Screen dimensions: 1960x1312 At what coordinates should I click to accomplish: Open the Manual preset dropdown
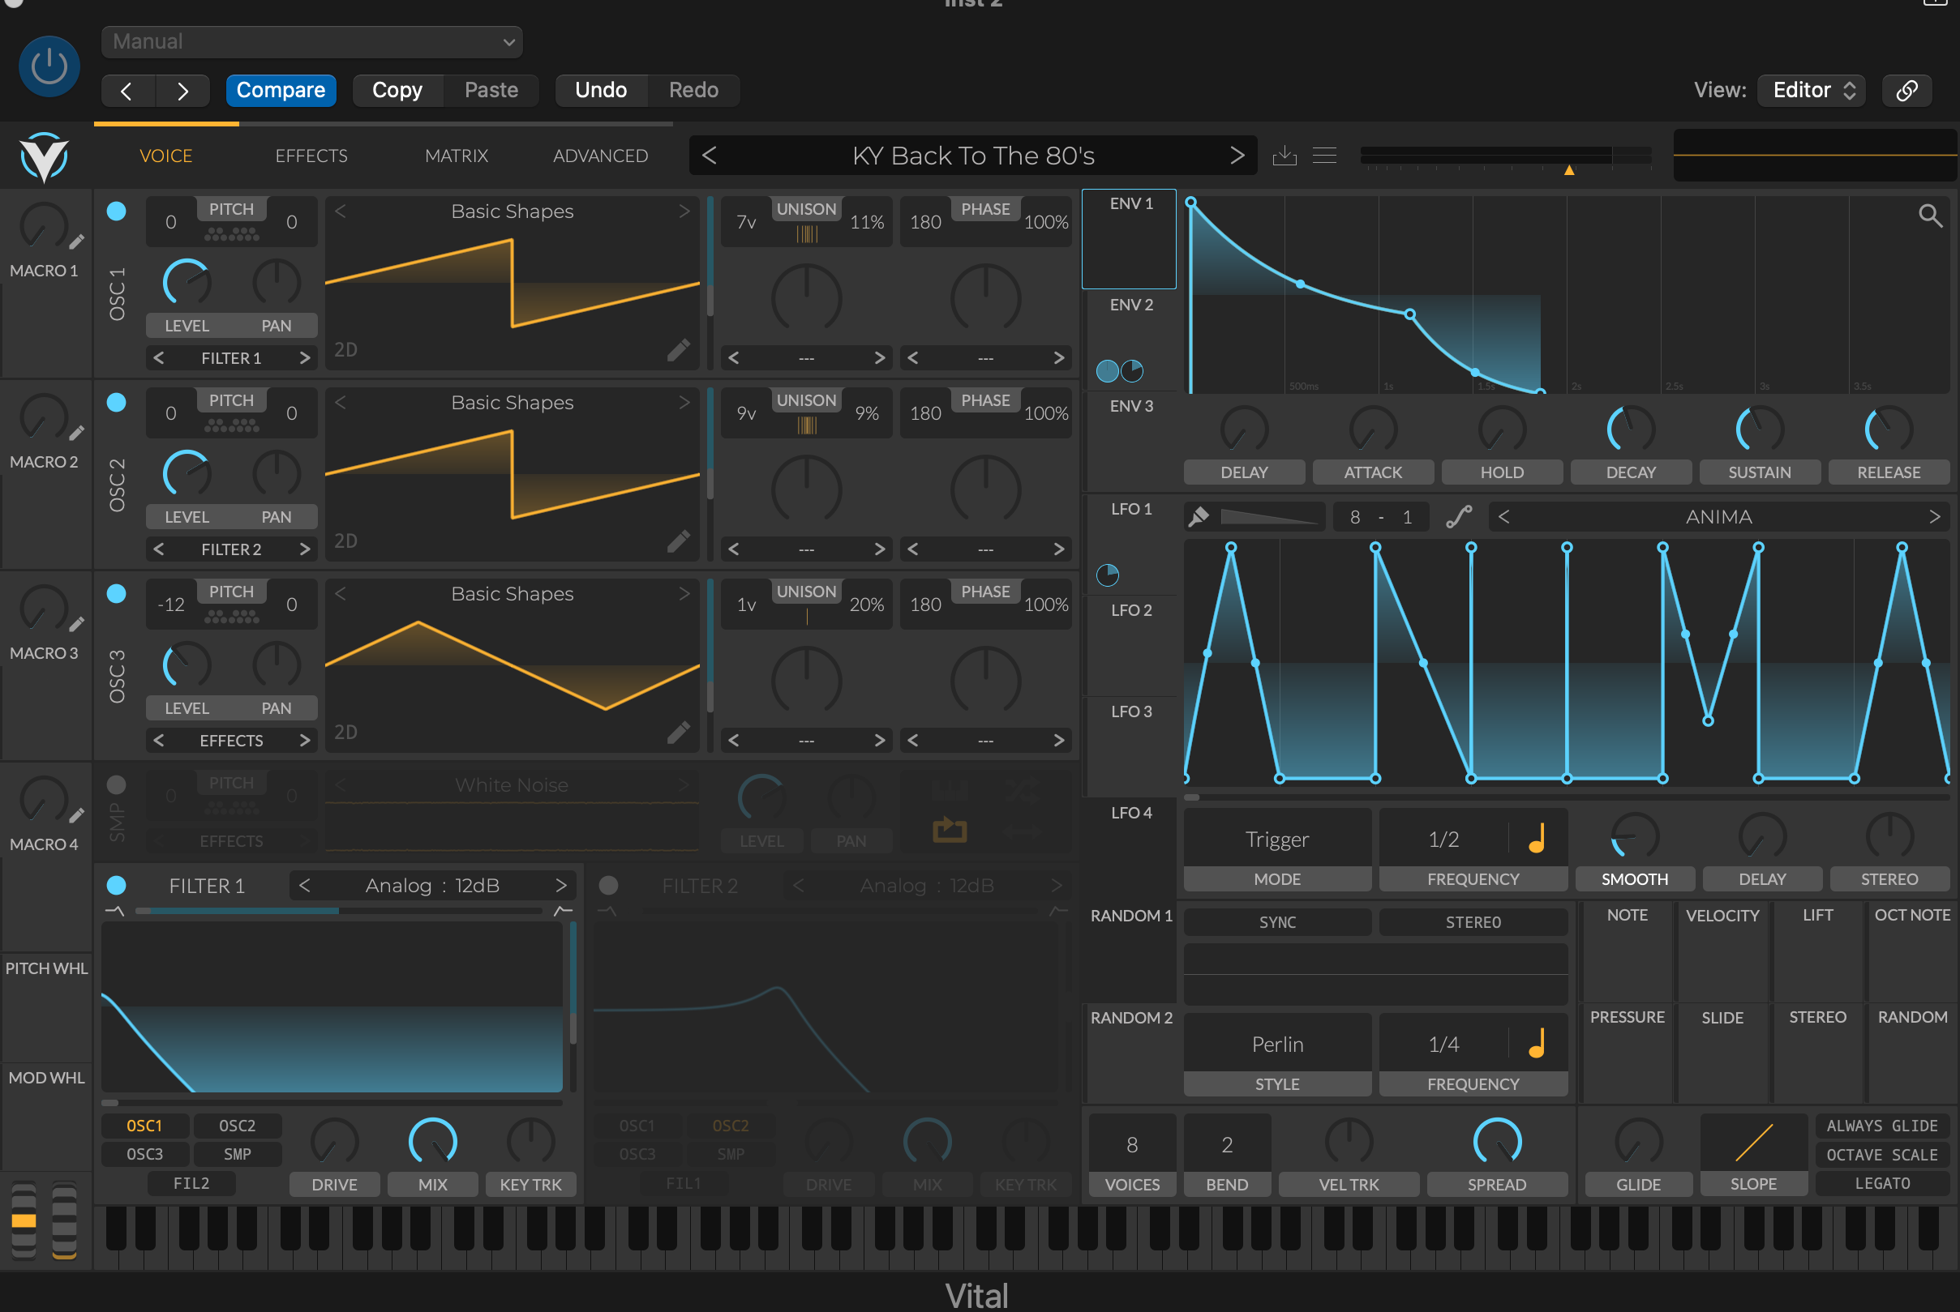click(311, 42)
